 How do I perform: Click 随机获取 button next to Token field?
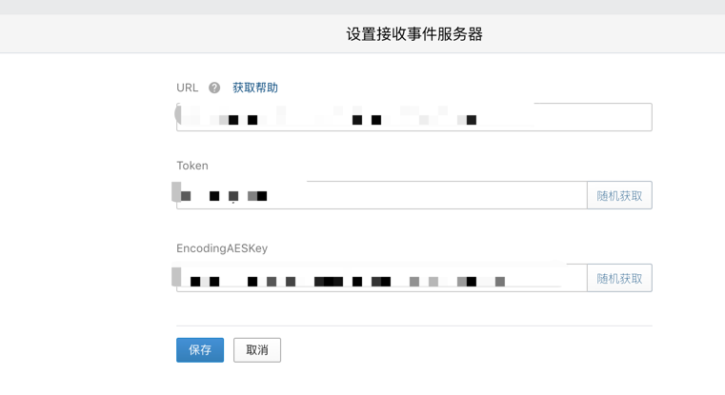619,196
